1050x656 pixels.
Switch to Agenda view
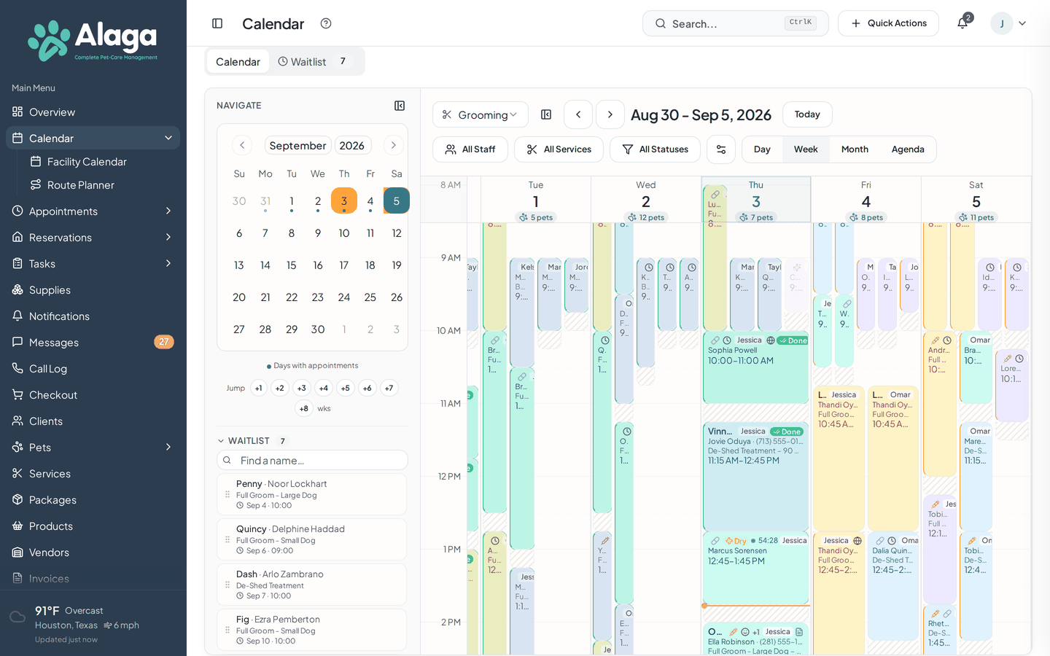pos(908,149)
